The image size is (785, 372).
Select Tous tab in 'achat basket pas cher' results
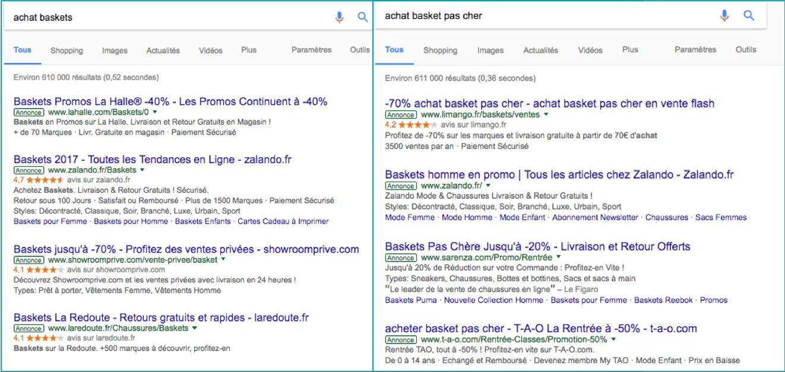point(394,50)
